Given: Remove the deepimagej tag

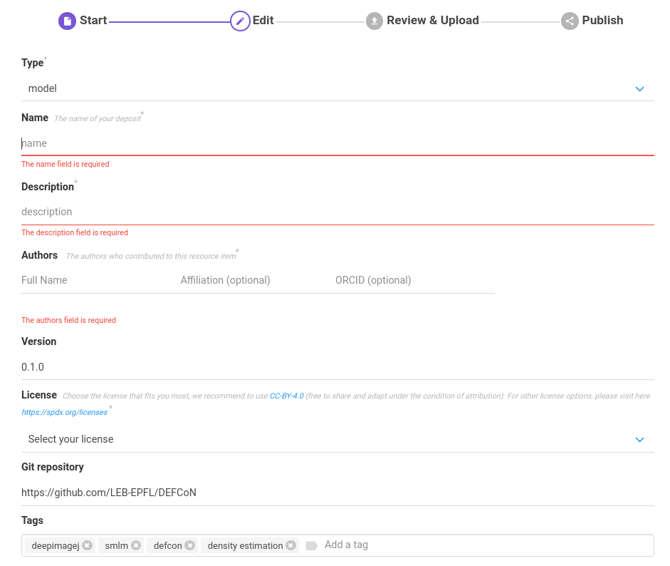Looking at the screenshot, I should tap(87, 545).
